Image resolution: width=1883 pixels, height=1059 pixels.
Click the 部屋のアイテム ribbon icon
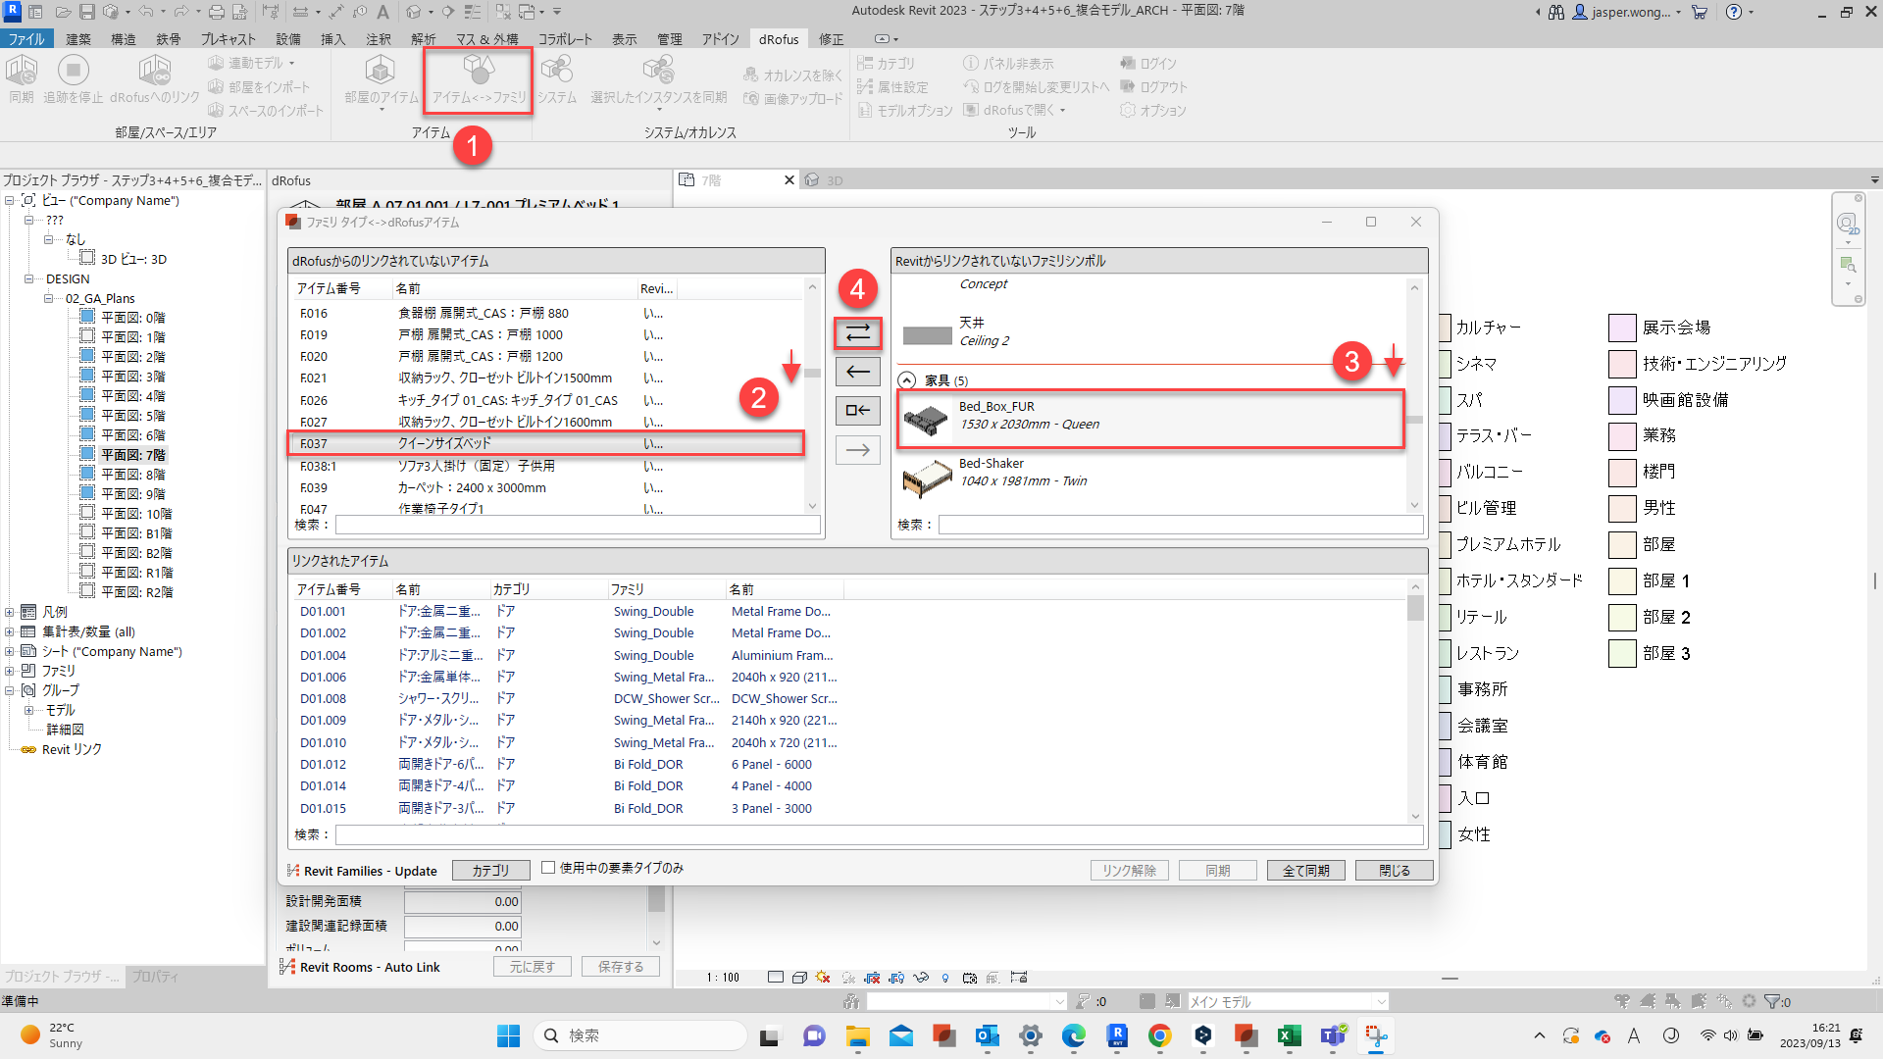[381, 71]
